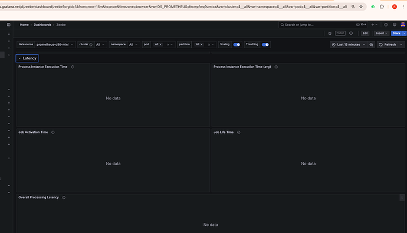The width and height of the screenshot is (407, 233).
Task: Toggle the Grafana sidebar dock icon
Action: point(9,25)
